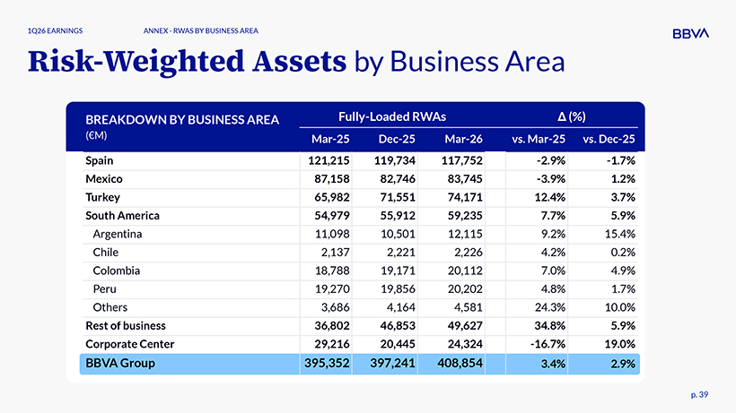Image resolution: width=736 pixels, height=413 pixels.
Task: Click Turkey's 3.7% change value
Action: point(623,197)
